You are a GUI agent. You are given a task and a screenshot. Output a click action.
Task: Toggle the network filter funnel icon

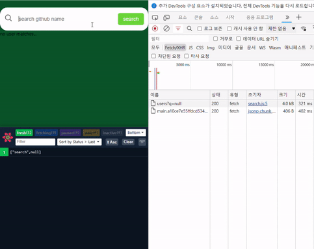(x=178, y=29)
